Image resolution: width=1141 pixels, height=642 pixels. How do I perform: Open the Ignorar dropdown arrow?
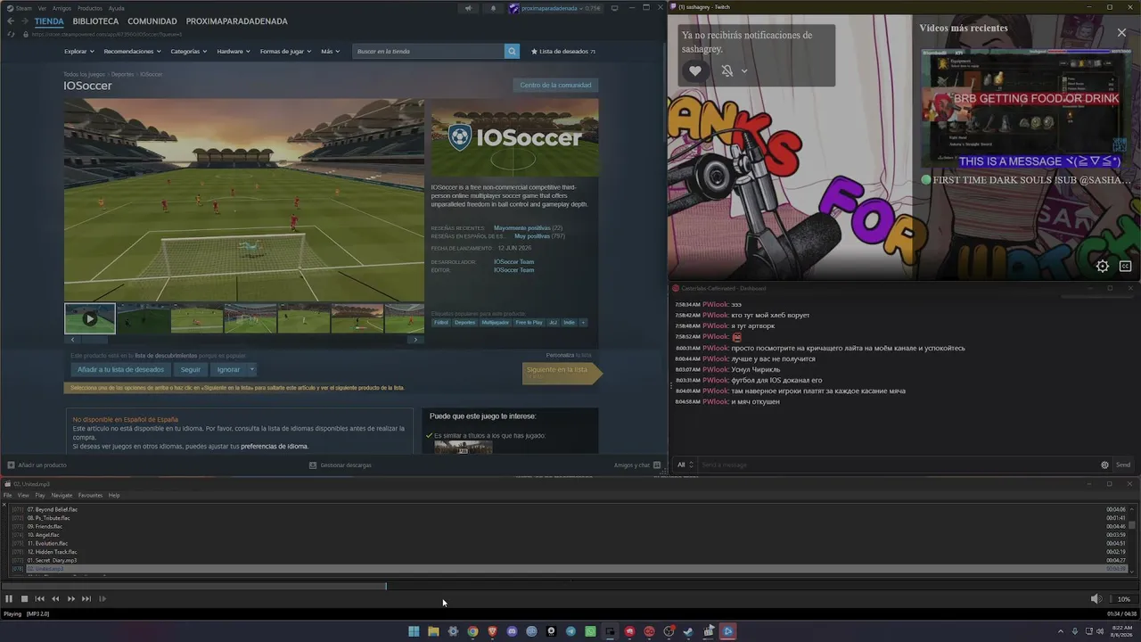(252, 369)
